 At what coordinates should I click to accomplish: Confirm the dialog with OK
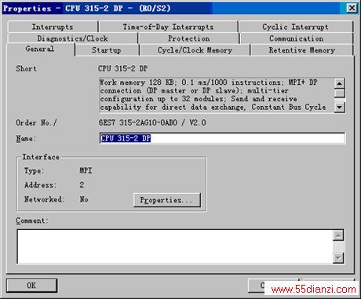pos(31,285)
